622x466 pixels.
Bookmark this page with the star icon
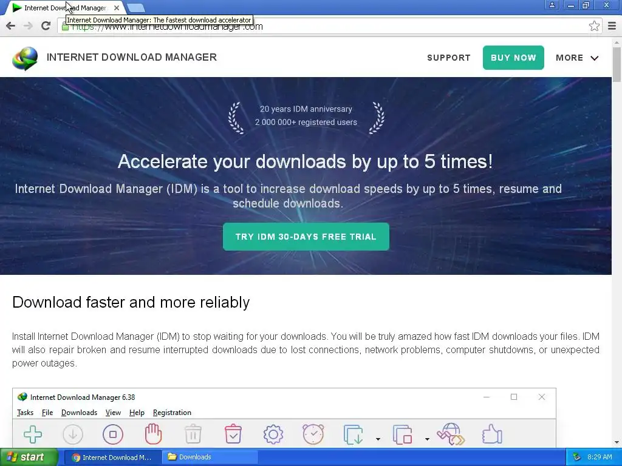[x=594, y=26]
